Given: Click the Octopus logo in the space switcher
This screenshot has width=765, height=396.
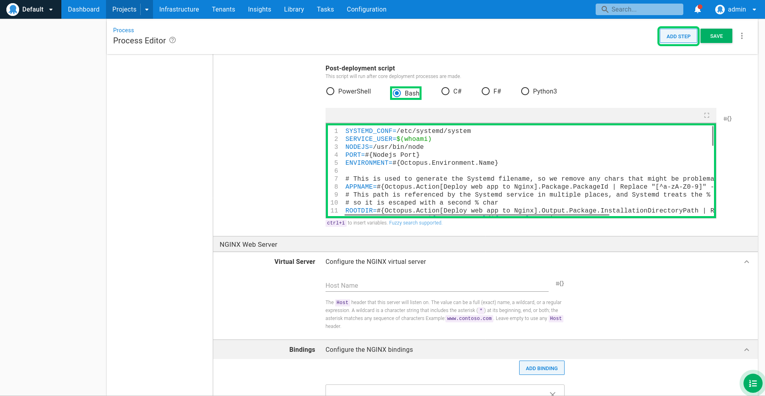Looking at the screenshot, I should click(13, 9).
